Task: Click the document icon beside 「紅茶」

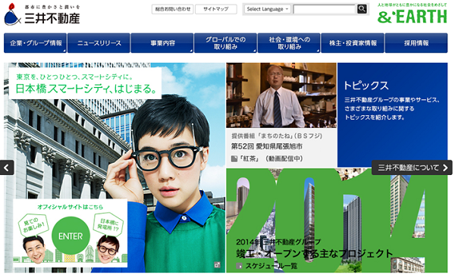Action: coord(234,158)
